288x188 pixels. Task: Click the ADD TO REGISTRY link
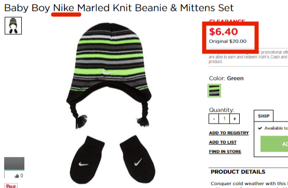point(229,133)
